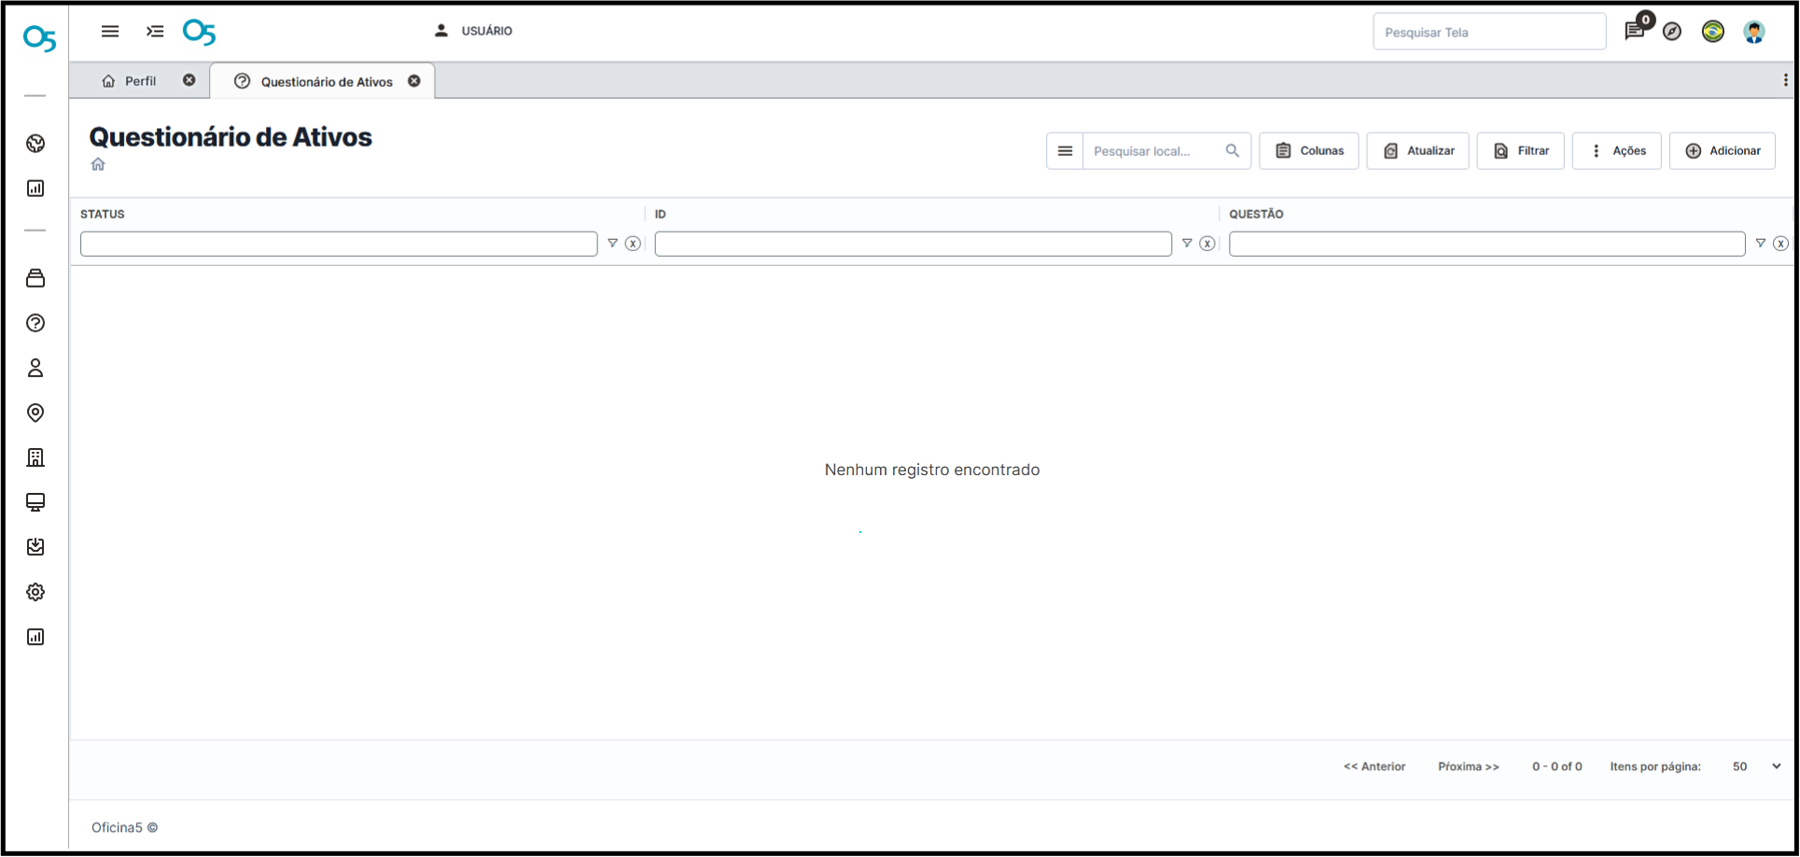Click the messages icon with 0 badge
Viewport: 1800px width, 857px height.
(x=1634, y=31)
